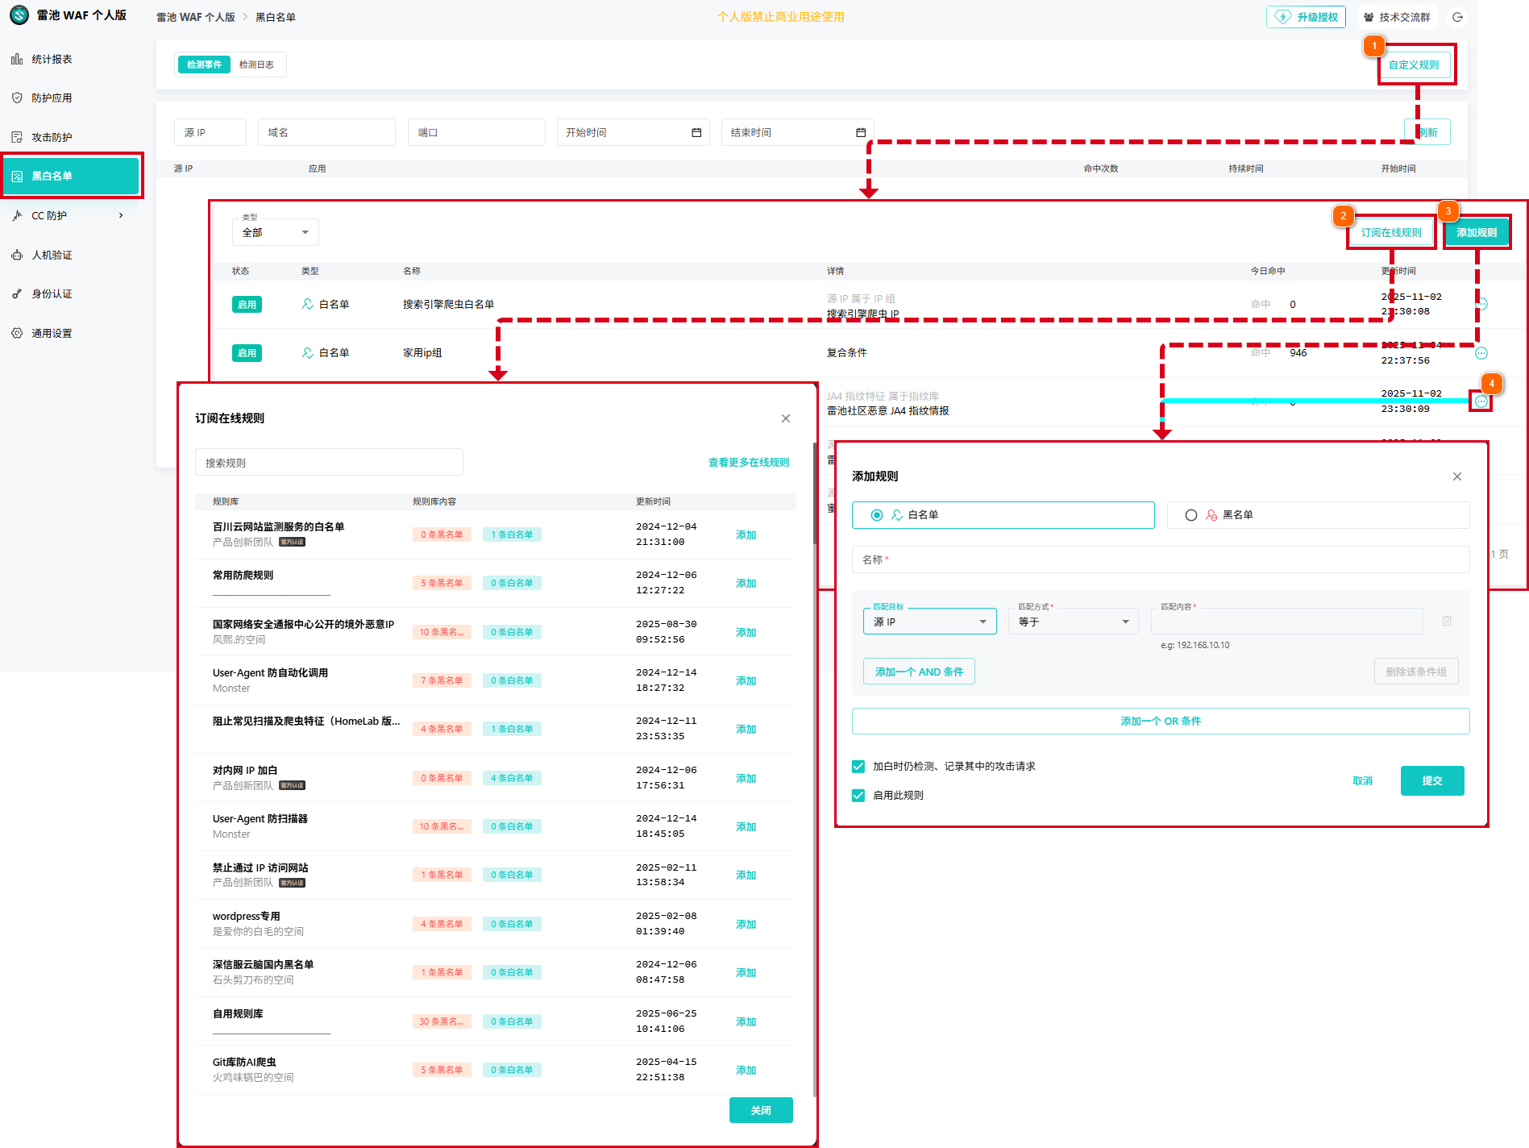Click the 提交 button in add rule dialog
The height and width of the screenshot is (1148, 1529).
[1431, 780]
